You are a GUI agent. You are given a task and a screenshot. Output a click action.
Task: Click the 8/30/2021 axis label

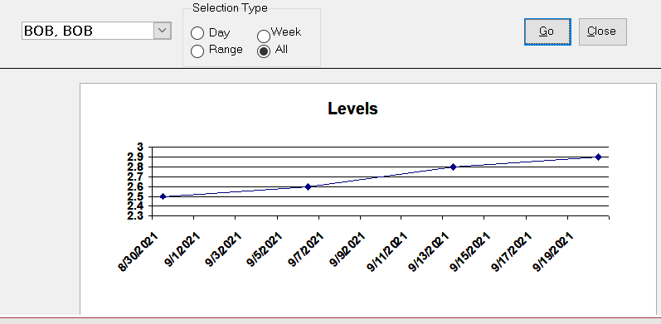tap(139, 252)
